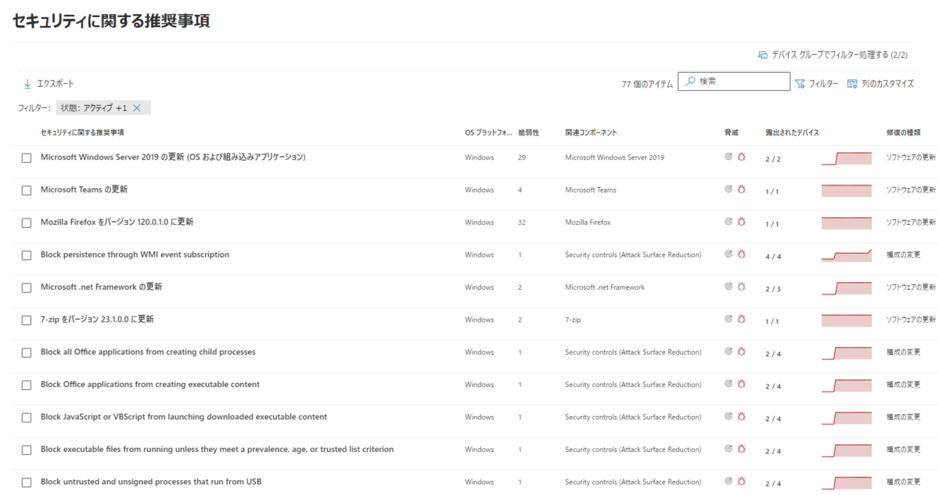Image resolution: width=939 pixels, height=495 pixels.
Task: Click the funnel filter icon
Action: point(800,84)
